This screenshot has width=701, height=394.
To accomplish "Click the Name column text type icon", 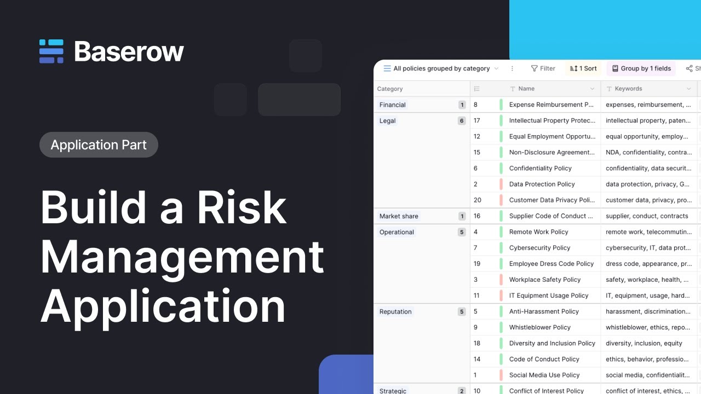I will pyautogui.click(x=513, y=89).
